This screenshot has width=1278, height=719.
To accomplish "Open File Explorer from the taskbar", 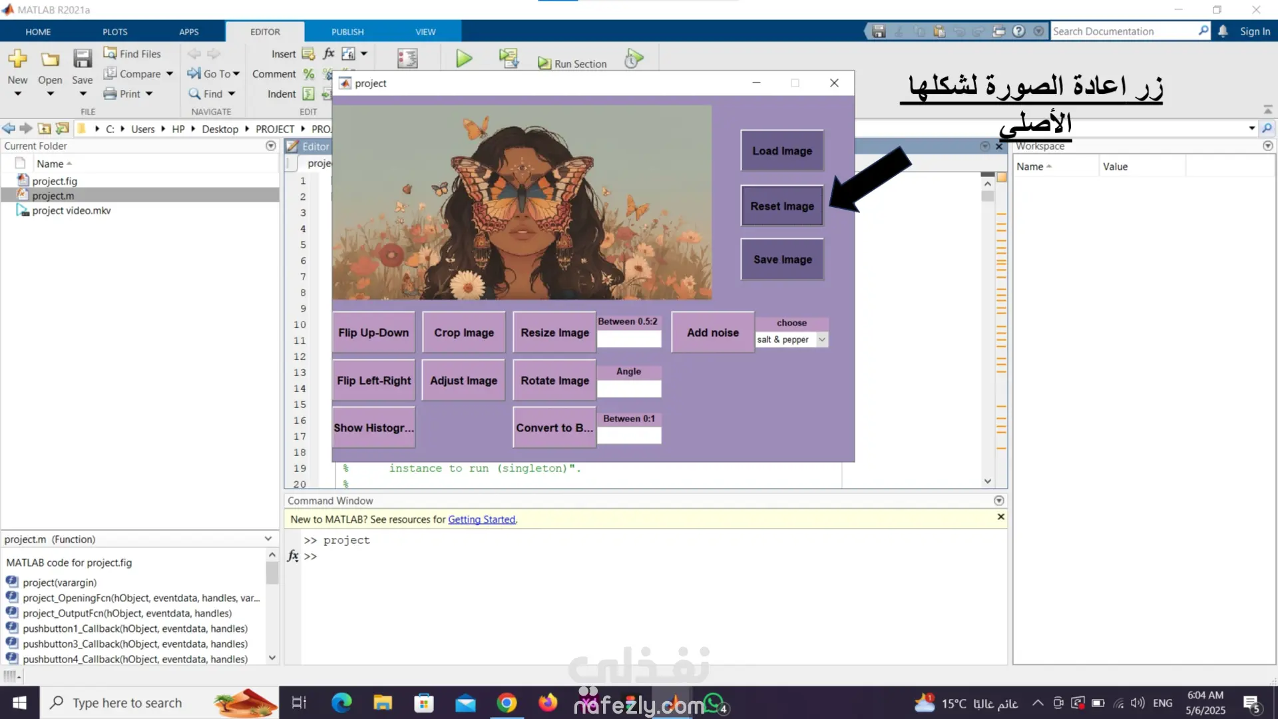I will pos(383,703).
